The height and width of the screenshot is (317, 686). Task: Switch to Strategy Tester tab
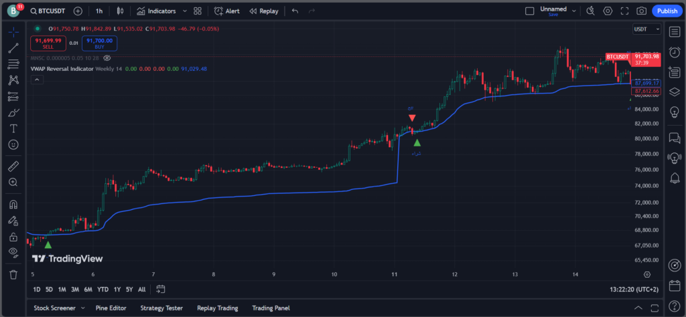click(161, 308)
